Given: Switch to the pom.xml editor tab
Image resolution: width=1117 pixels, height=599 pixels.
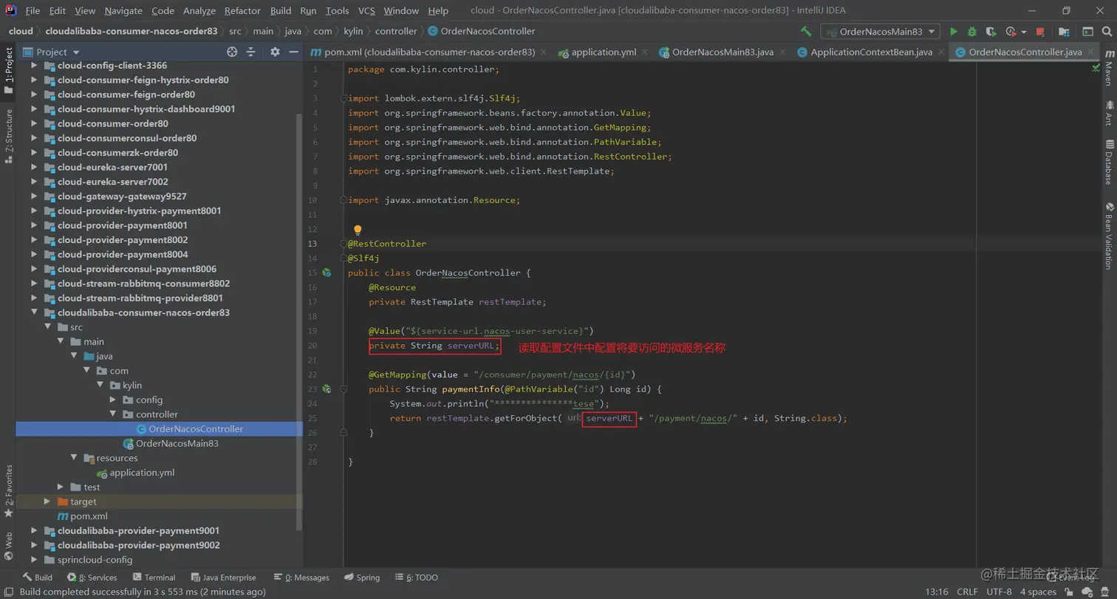Looking at the screenshot, I should click(429, 52).
